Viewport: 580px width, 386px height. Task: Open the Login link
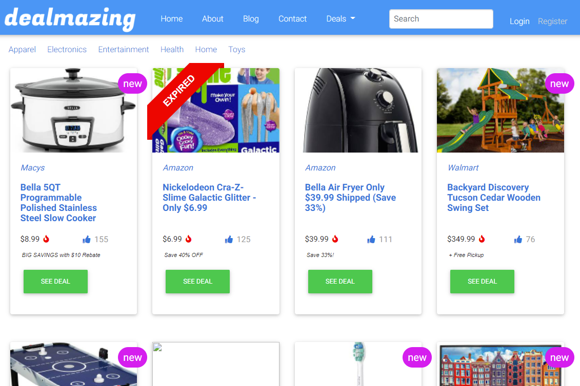[519, 22]
